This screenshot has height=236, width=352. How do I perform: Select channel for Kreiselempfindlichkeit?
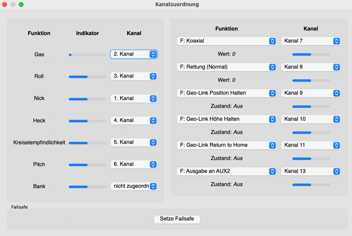click(134, 142)
